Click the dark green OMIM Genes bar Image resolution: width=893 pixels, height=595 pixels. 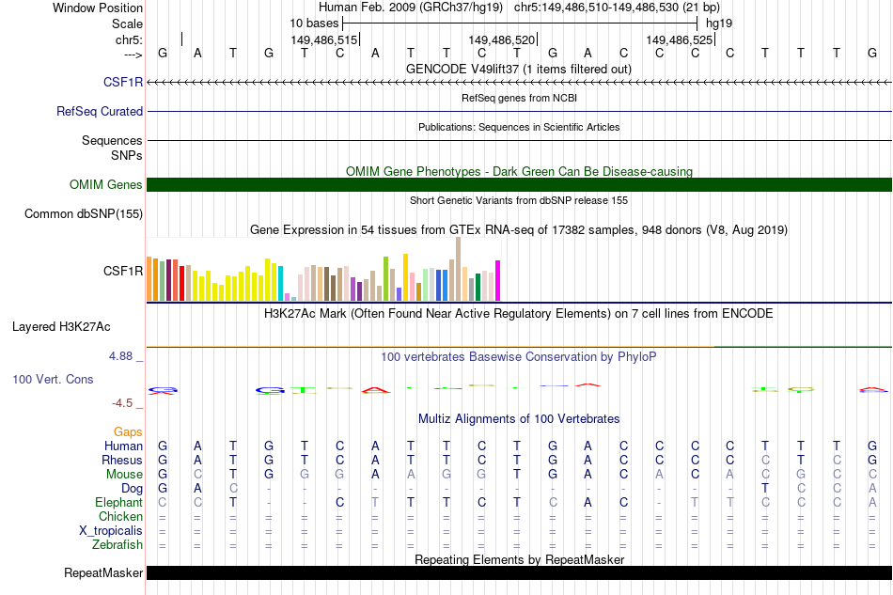pos(519,184)
